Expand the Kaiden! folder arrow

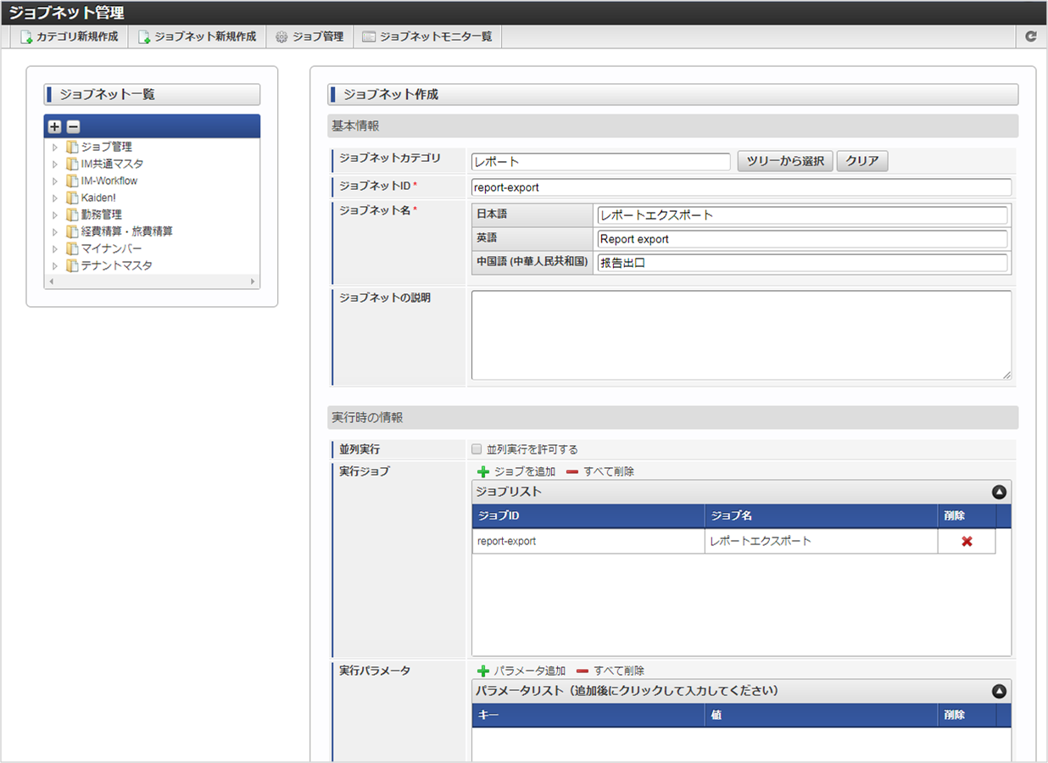pos(55,198)
